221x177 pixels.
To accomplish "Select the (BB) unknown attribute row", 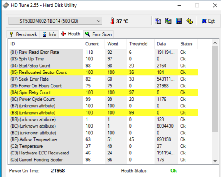I will [104, 119].
